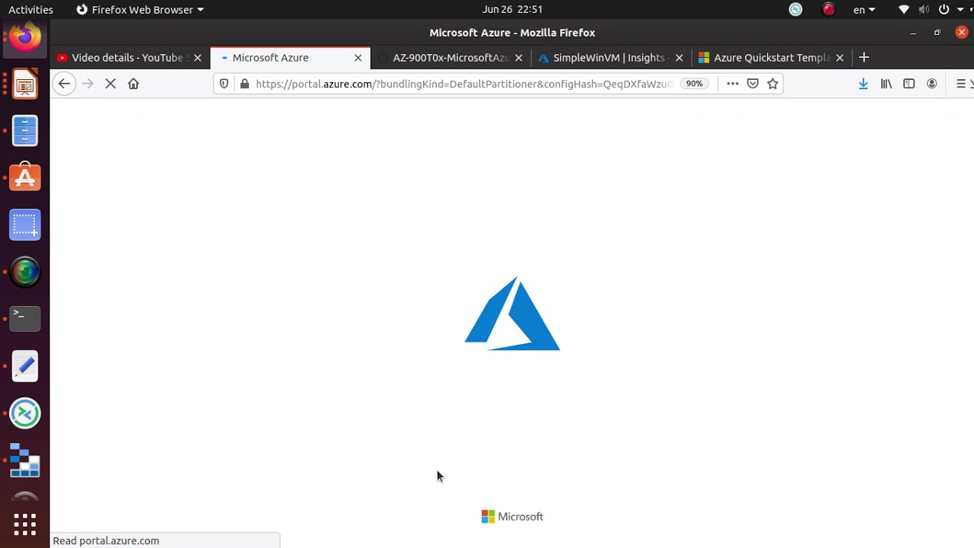This screenshot has width=974, height=548.
Task: Reset the 90% zoom level badge
Action: tap(694, 84)
